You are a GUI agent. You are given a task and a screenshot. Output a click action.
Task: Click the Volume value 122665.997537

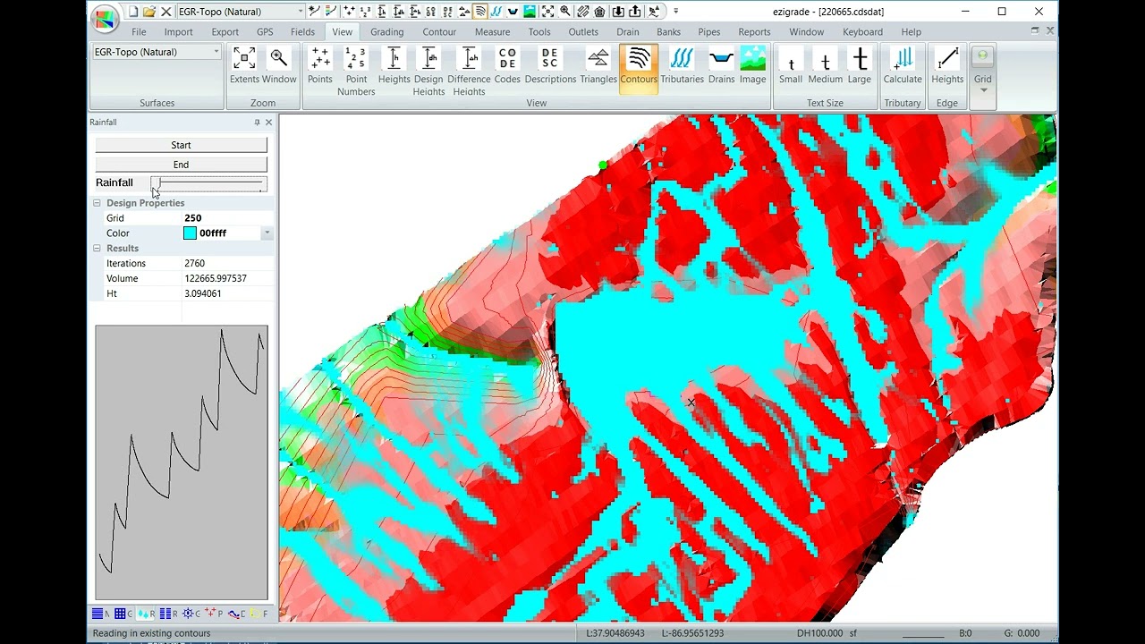pos(227,279)
